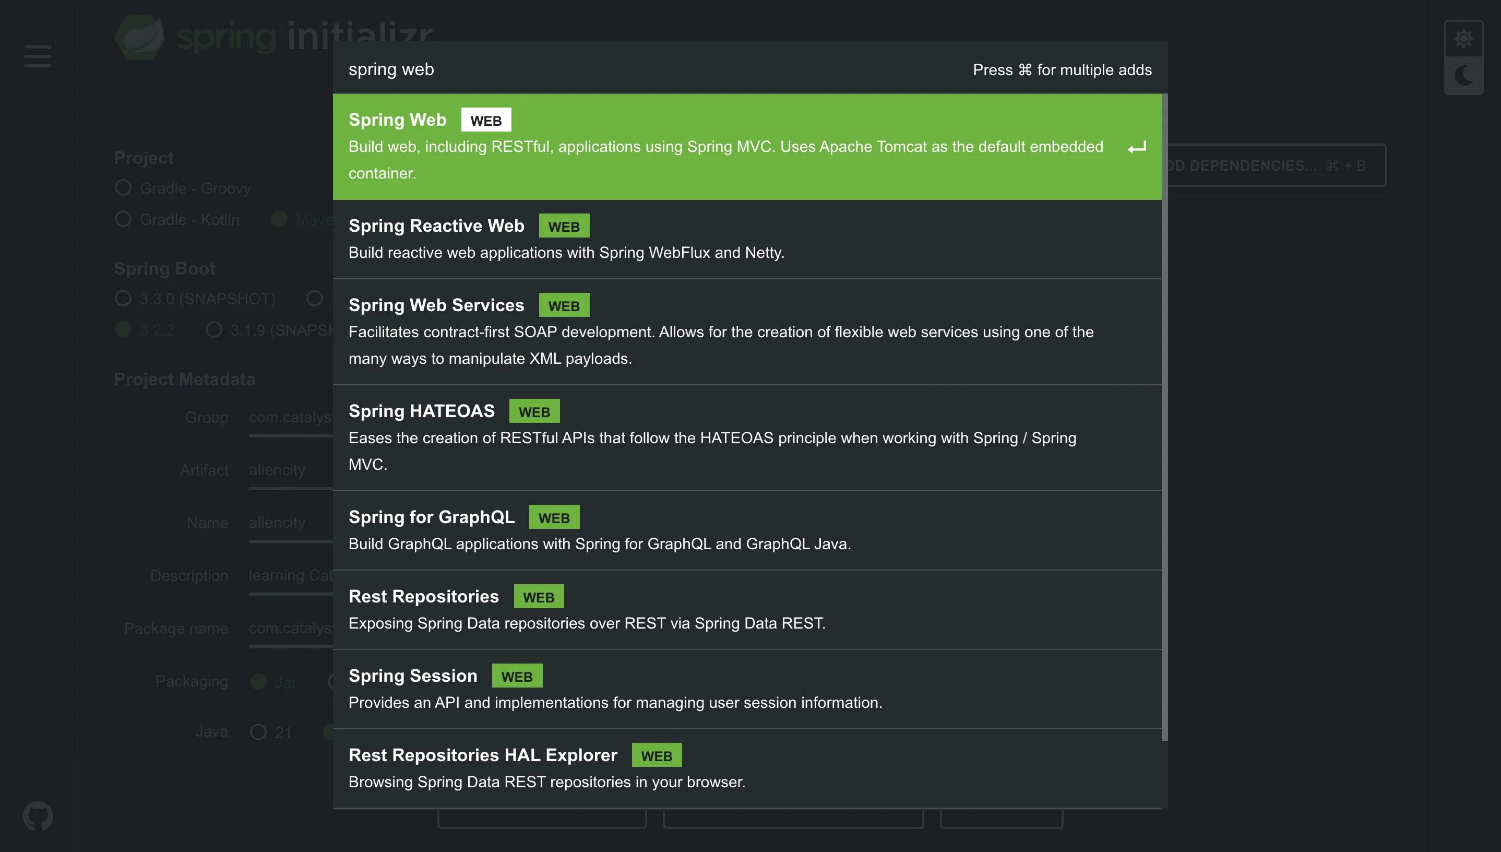The width and height of the screenshot is (1501, 852).
Task: Add Rest Repositories HAL Explorer dependency
Action: pyautogui.click(x=747, y=769)
